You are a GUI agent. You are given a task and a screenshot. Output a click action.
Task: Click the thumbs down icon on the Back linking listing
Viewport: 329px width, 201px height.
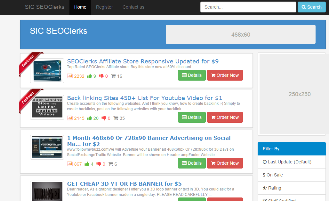(x=104, y=118)
